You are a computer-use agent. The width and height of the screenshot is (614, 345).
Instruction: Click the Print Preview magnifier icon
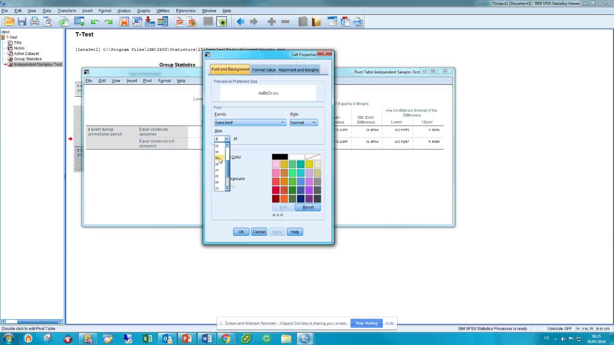[47, 22]
